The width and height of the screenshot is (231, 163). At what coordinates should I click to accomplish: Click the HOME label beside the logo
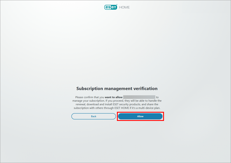(124, 7)
